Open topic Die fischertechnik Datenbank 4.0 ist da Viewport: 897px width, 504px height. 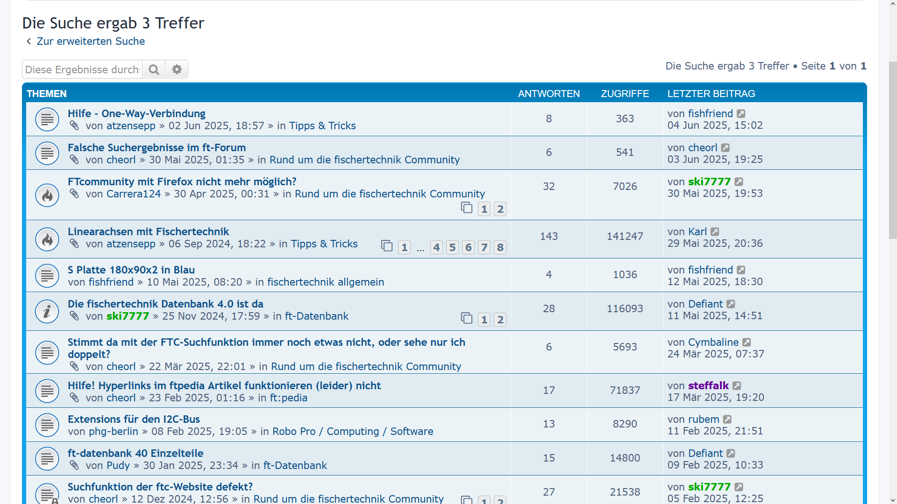click(165, 304)
